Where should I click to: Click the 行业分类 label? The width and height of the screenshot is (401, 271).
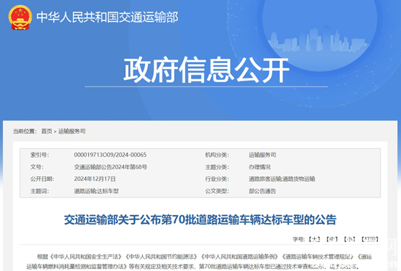pyautogui.click(x=217, y=179)
